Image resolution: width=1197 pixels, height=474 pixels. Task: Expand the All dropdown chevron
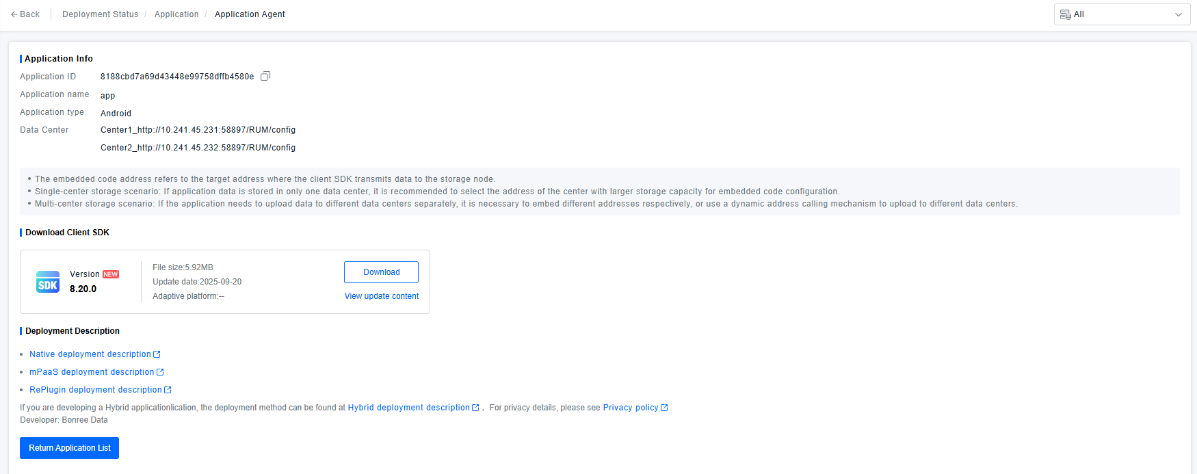(x=1178, y=14)
